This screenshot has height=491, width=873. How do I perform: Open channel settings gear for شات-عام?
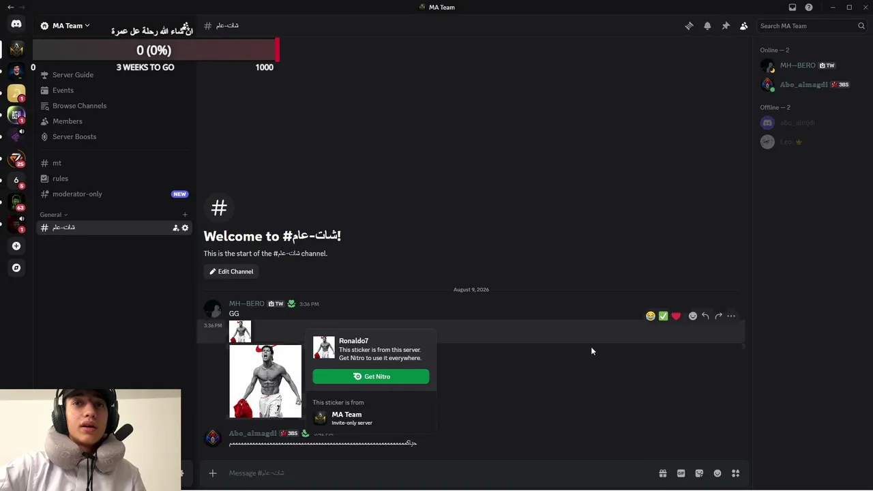tap(185, 228)
